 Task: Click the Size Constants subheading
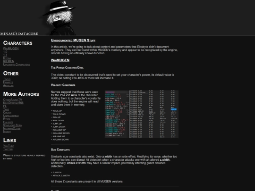[x=60, y=149]
